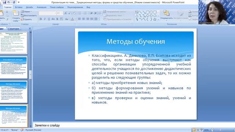Click the Восстановить slide button
The width and height of the screenshot is (235, 132).
(29, 15)
